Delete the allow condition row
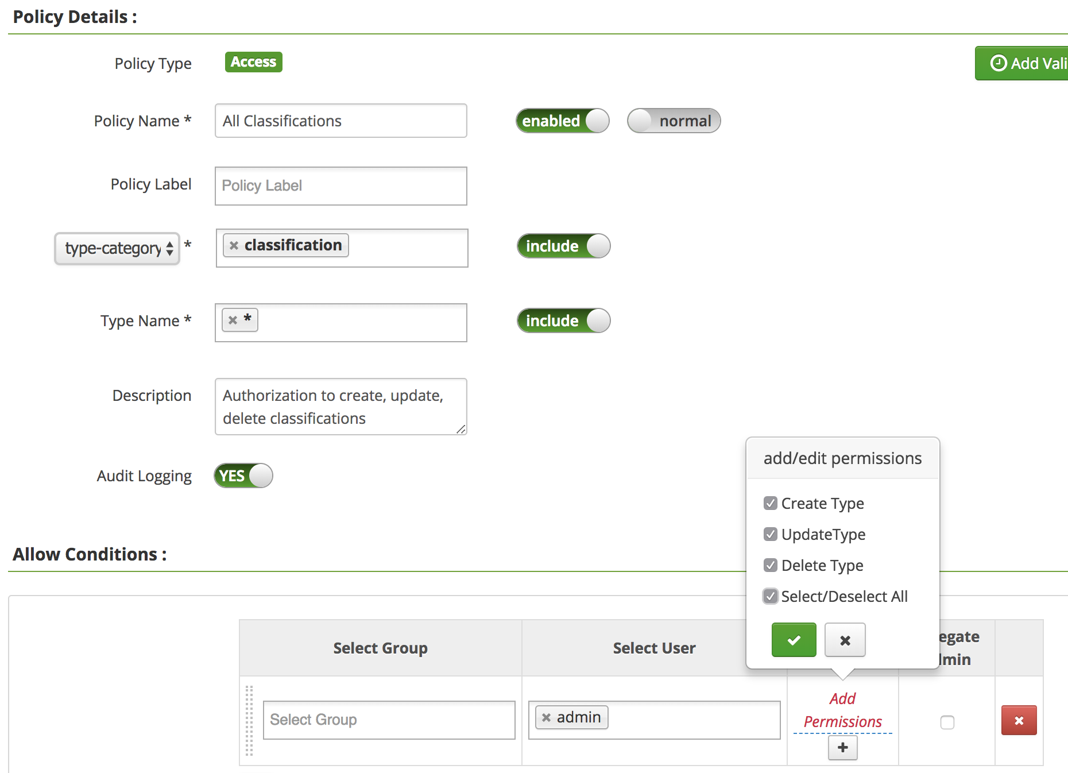The width and height of the screenshot is (1068, 773). tap(1019, 720)
